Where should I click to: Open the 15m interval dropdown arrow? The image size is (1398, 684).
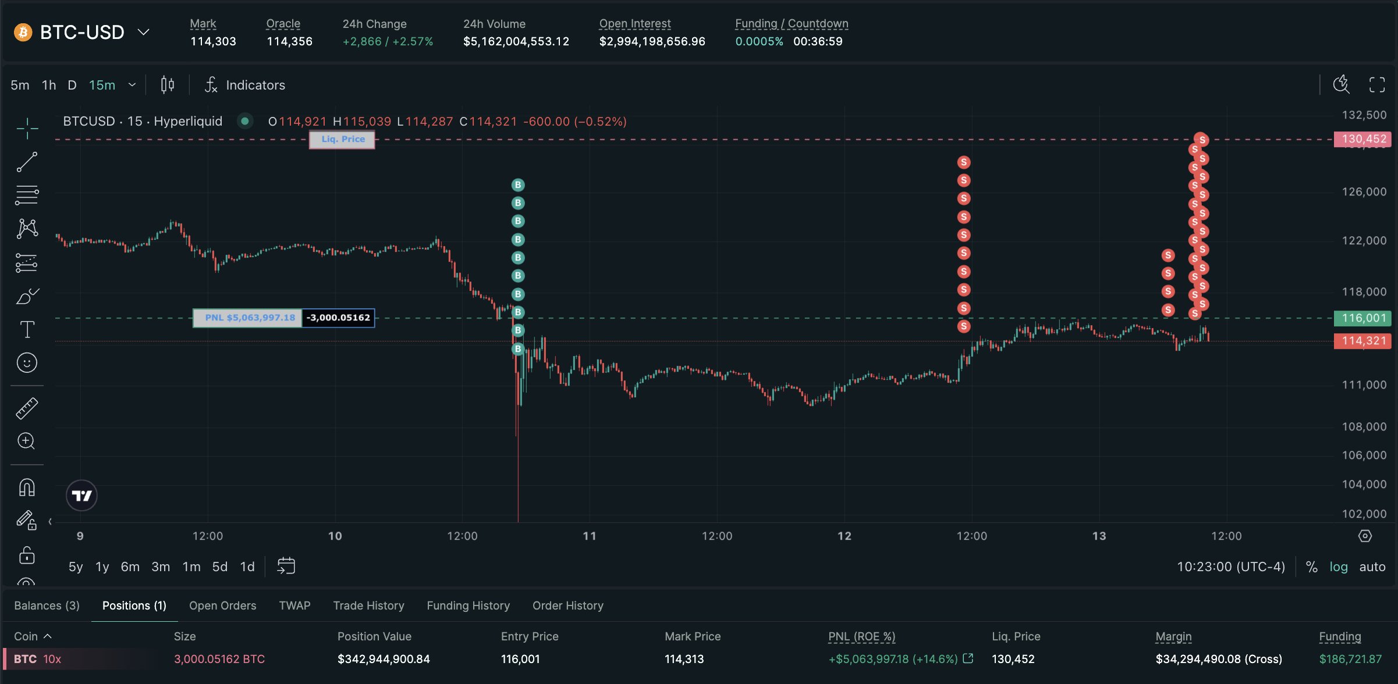click(x=132, y=85)
